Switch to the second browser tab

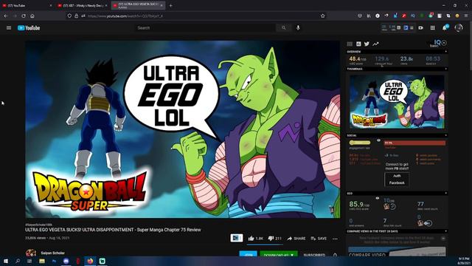pyautogui.click(x=83, y=5)
